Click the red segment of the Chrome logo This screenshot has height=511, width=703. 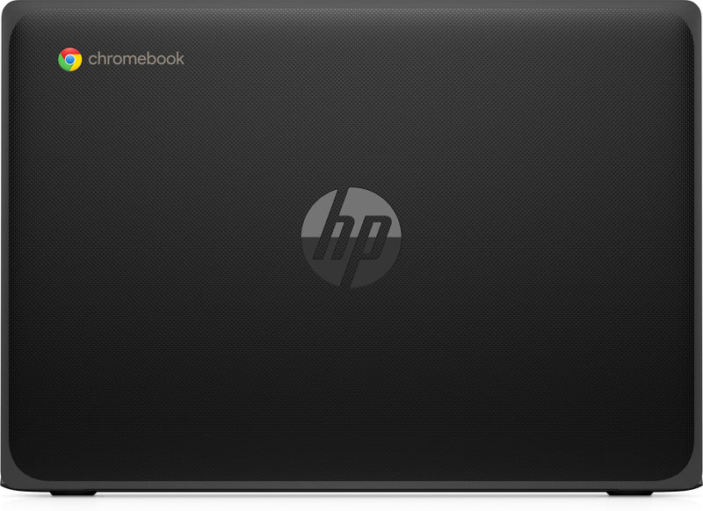[70, 50]
